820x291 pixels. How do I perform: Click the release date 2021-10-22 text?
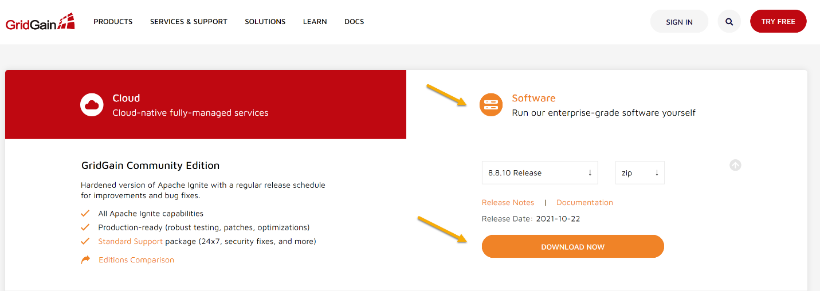(x=558, y=218)
